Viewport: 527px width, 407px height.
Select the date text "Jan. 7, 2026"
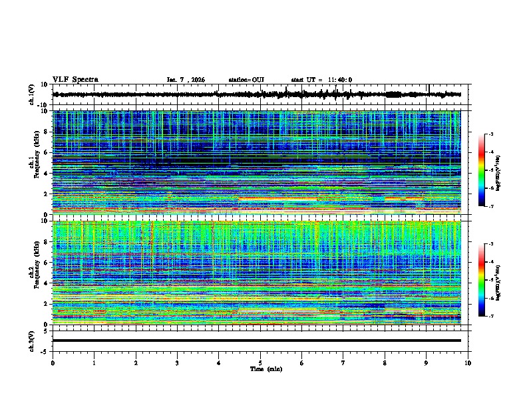coord(186,80)
